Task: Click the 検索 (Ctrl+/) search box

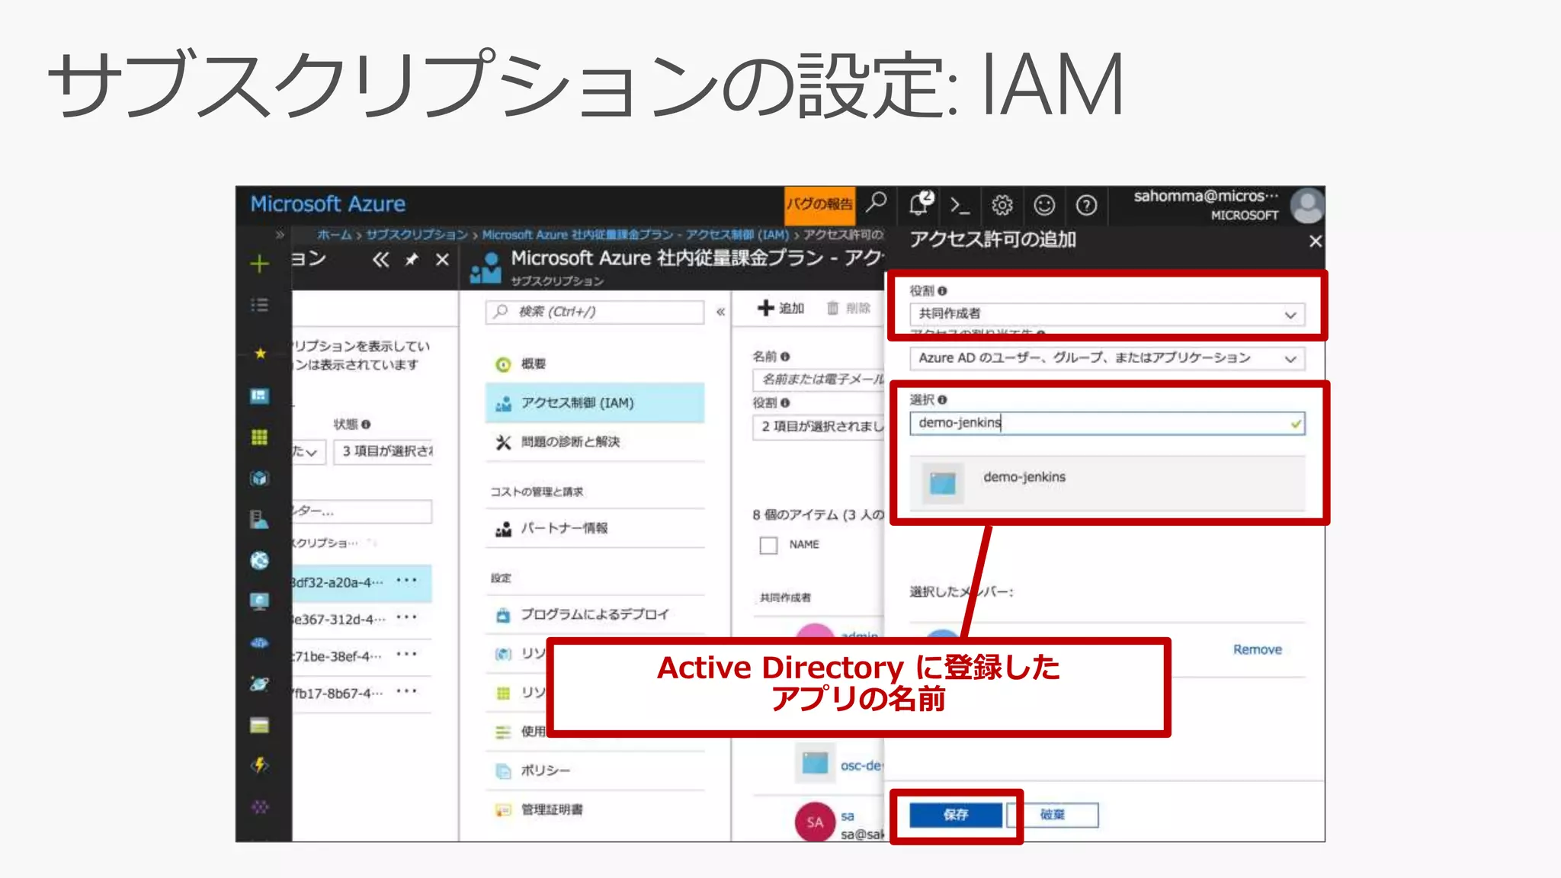Action: tap(595, 312)
